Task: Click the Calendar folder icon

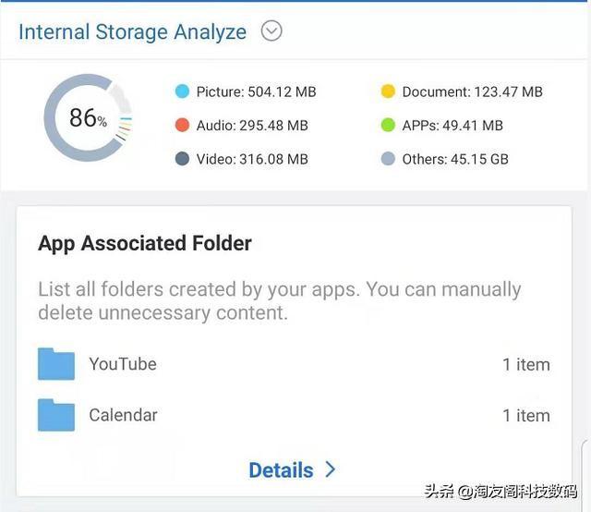Action: click(x=56, y=415)
